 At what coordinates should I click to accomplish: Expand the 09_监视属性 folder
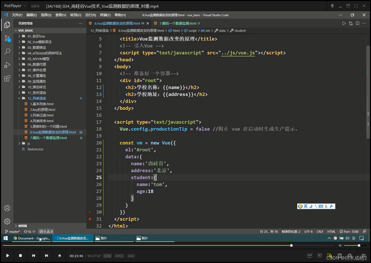[50, 81]
